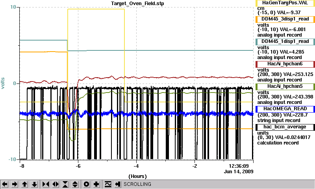The width and height of the screenshot is (315, 189).
Task: Zoom in the vertical axis
Action: coord(65,184)
